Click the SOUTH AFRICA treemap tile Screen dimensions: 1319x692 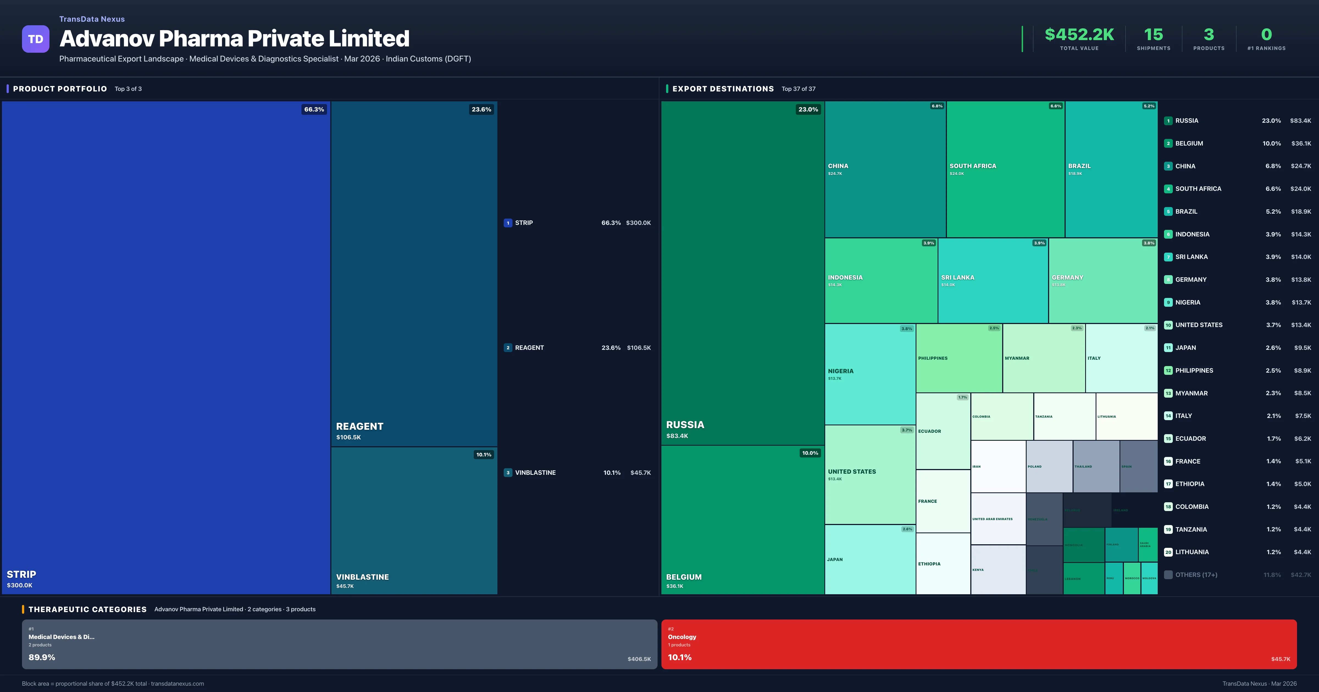click(x=1005, y=169)
